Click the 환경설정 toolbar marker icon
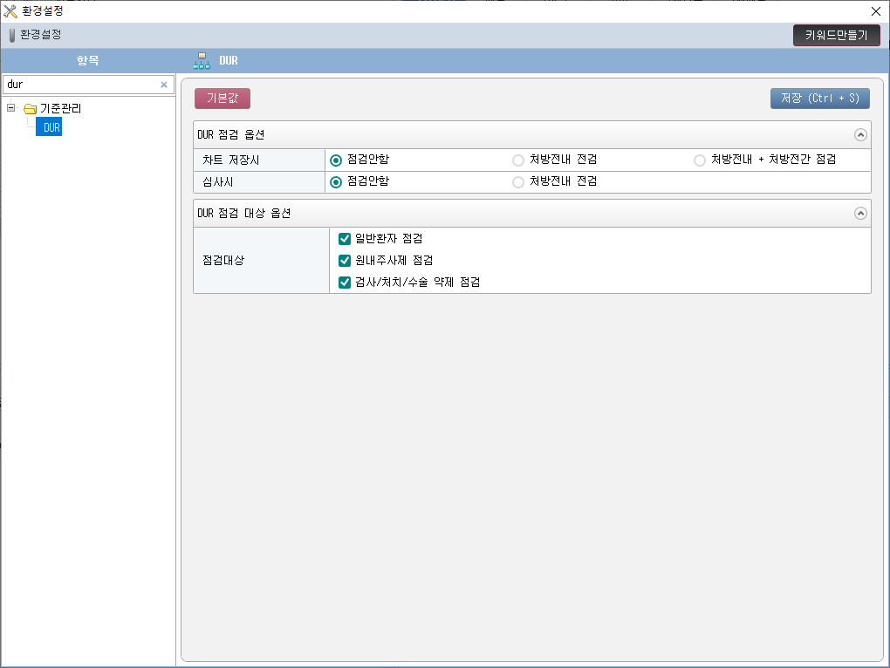The width and height of the screenshot is (890, 668). (x=12, y=36)
